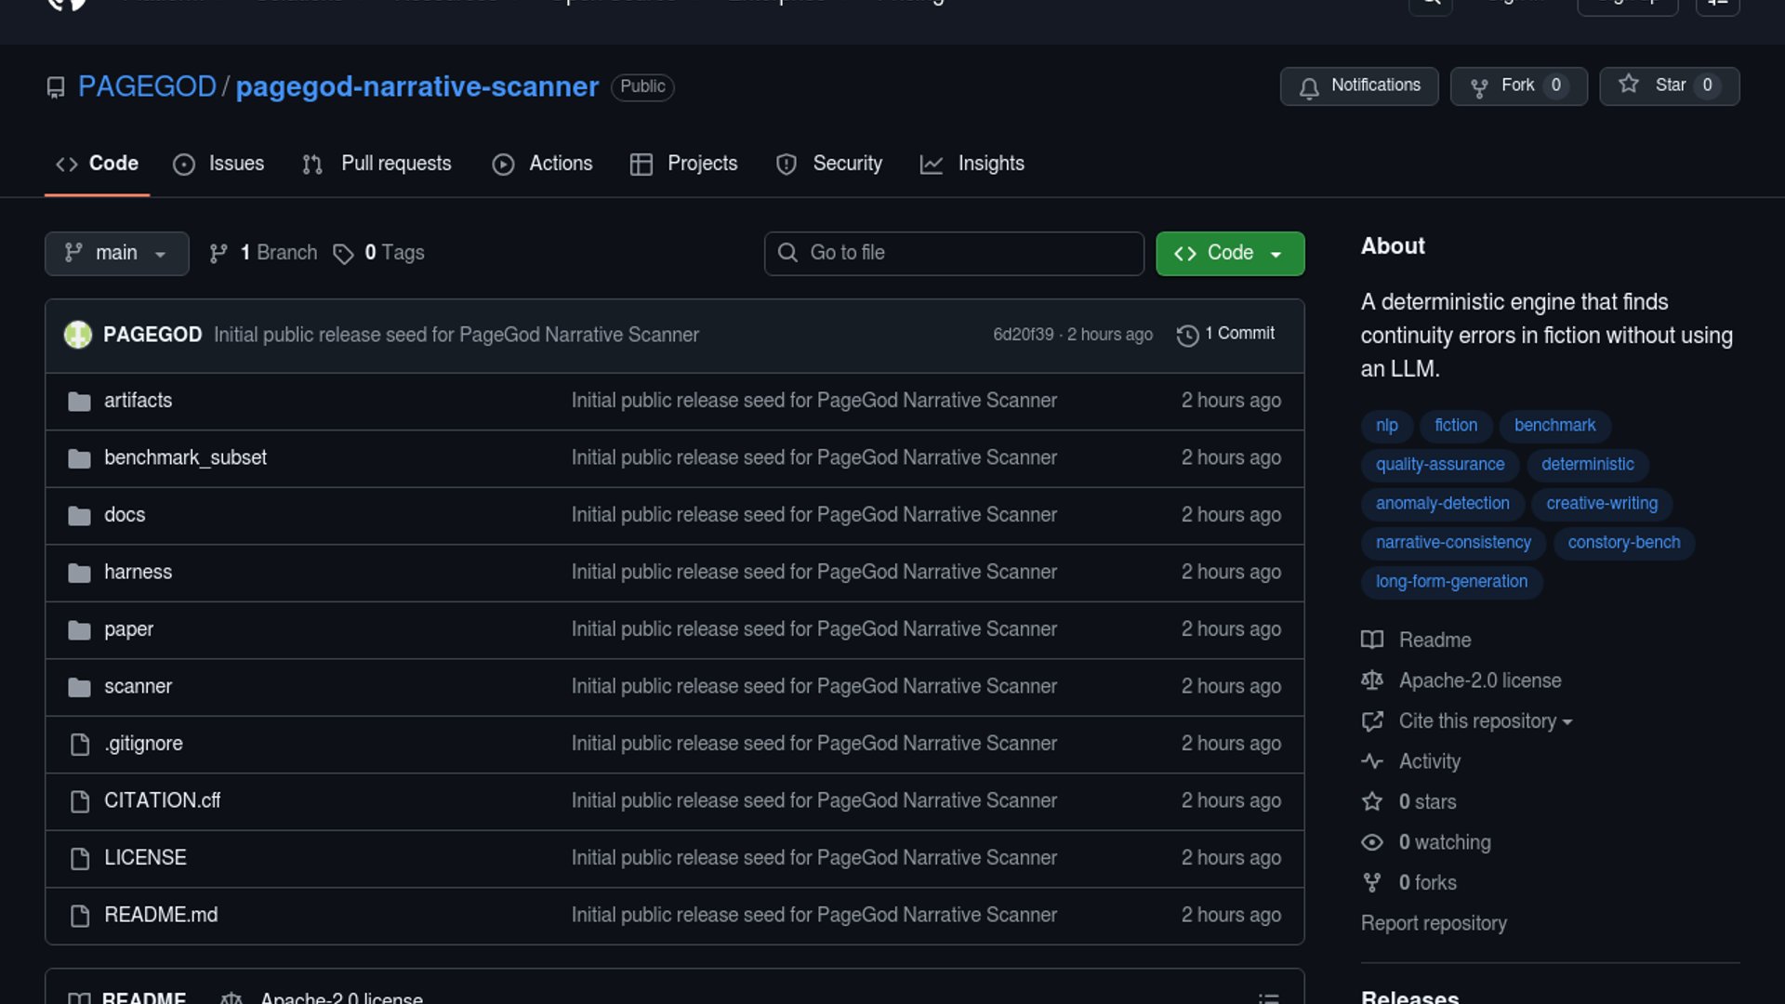Expand Cite this repository menu

point(1484,721)
